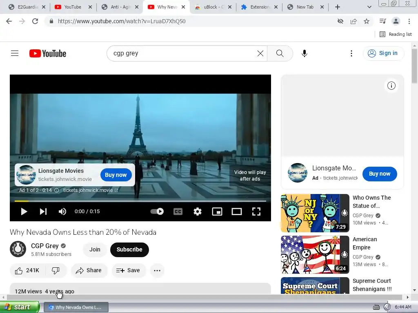
Task: Open sidebar ad info circle icon
Action: (x=391, y=86)
